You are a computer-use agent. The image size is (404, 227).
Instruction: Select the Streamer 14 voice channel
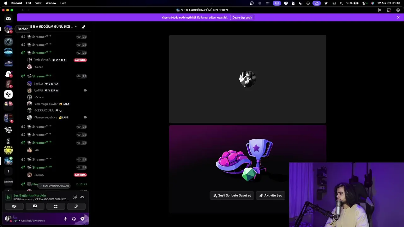point(54,53)
